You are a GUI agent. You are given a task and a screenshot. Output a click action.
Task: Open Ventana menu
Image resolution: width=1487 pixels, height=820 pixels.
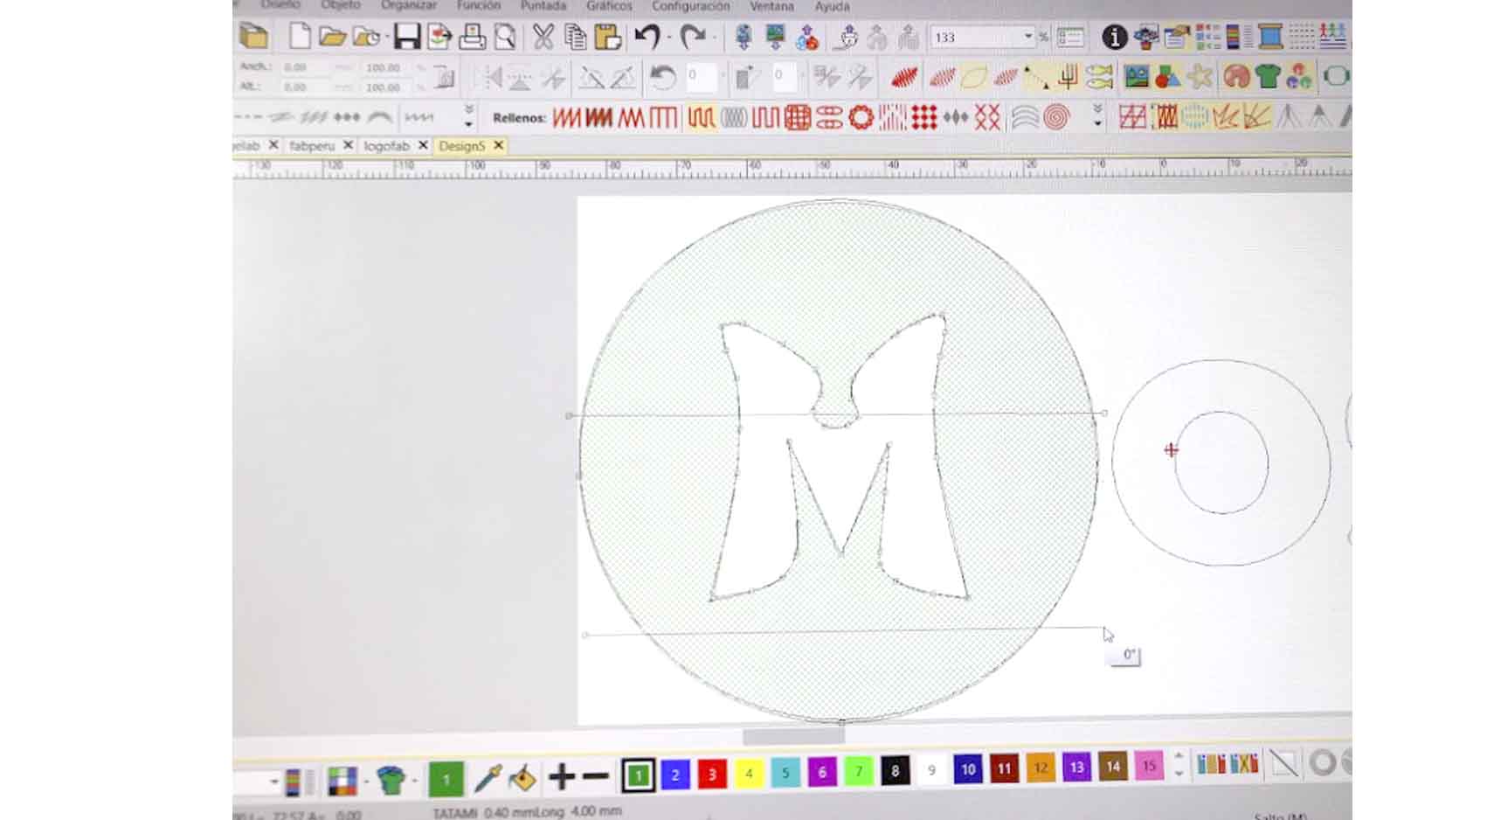771,6
